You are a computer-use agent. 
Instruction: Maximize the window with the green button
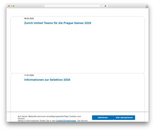14,6
